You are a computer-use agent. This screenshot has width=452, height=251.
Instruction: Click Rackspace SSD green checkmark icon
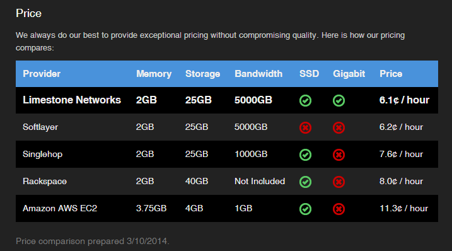click(x=305, y=182)
